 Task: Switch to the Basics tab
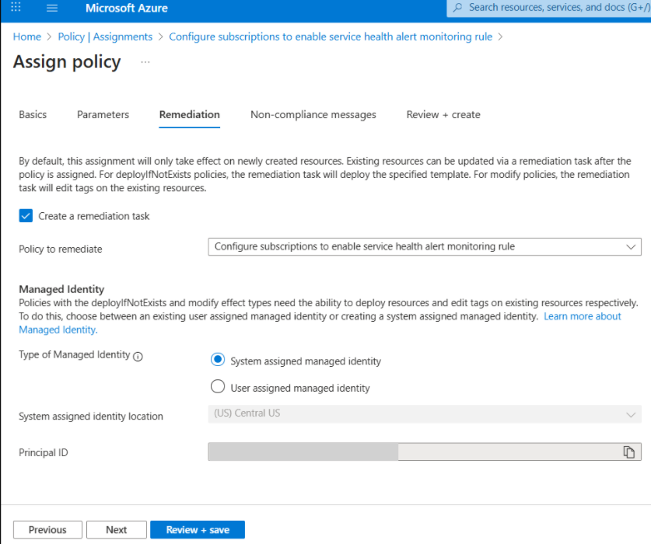tap(33, 114)
